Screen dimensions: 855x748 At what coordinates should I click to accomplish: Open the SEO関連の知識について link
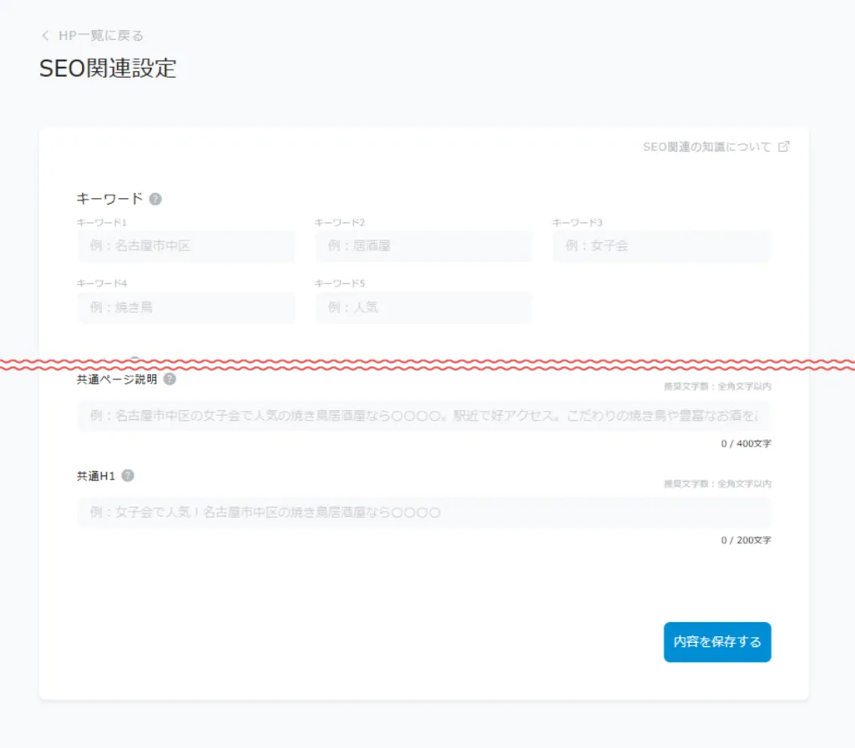[706, 147]
